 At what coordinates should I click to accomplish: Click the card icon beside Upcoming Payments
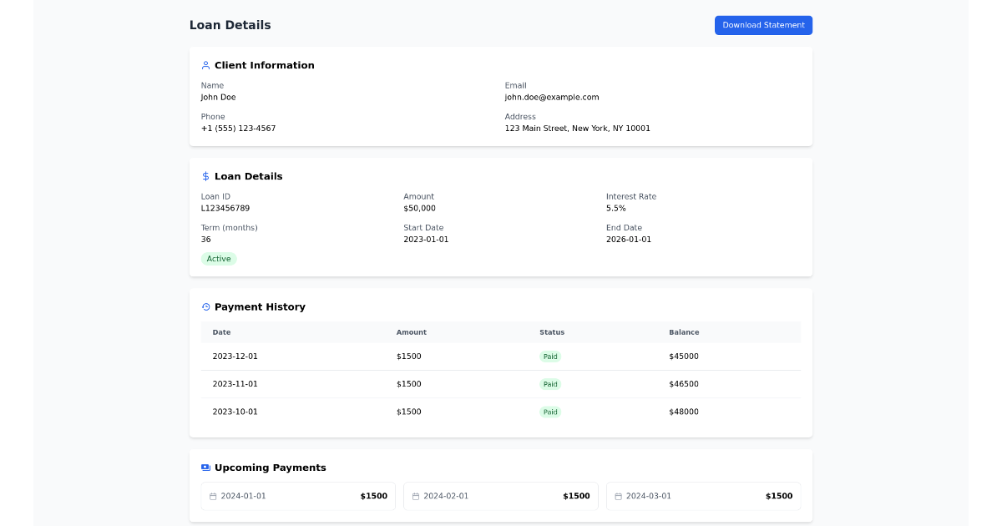click(205, 468)
